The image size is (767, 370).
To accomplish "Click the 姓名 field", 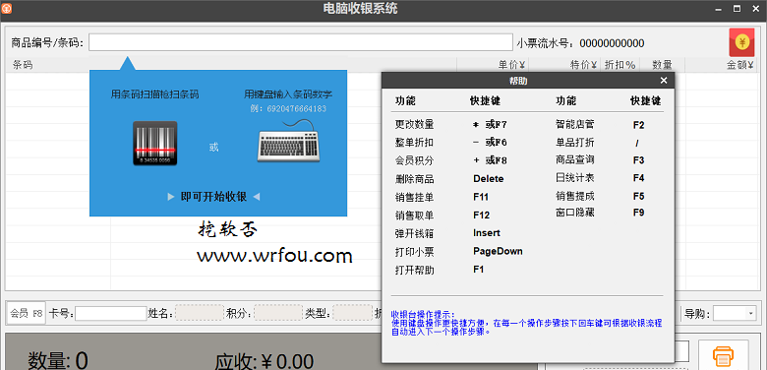I will tap(200, 313).
